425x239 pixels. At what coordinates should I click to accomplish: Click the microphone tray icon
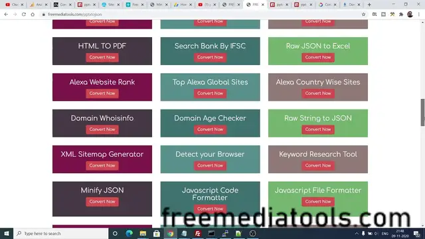363,233
